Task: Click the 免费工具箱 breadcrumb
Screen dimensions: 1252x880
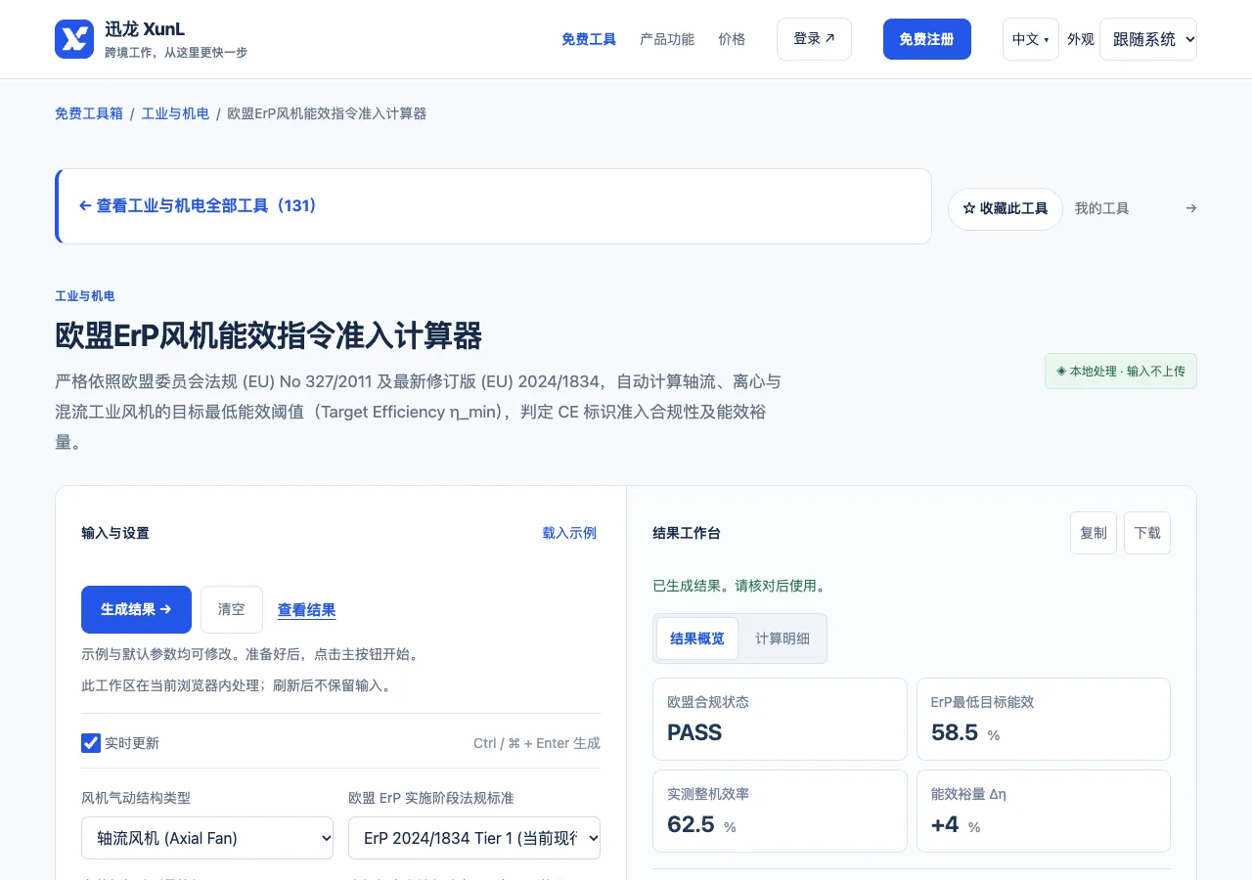Action: (x=89, y=113)
